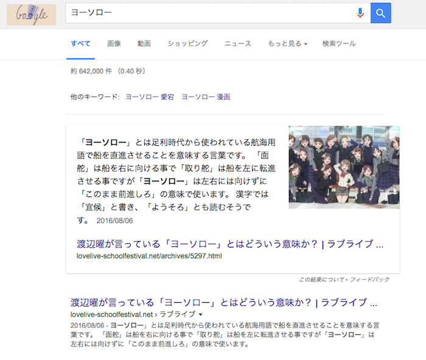Click the blue magnifier search button

coord(380,13)
